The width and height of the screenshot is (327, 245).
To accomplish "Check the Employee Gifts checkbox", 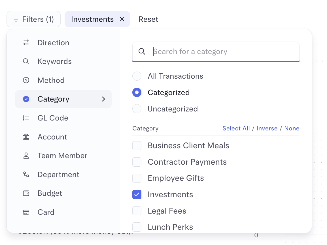I will click(x=137, y=178).
